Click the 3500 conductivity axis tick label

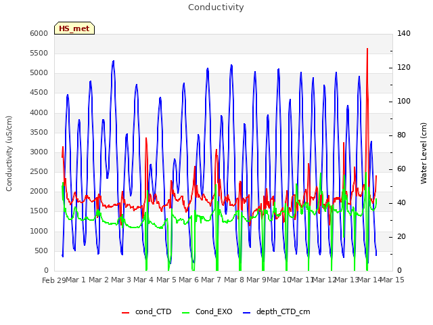pos(39,133)
